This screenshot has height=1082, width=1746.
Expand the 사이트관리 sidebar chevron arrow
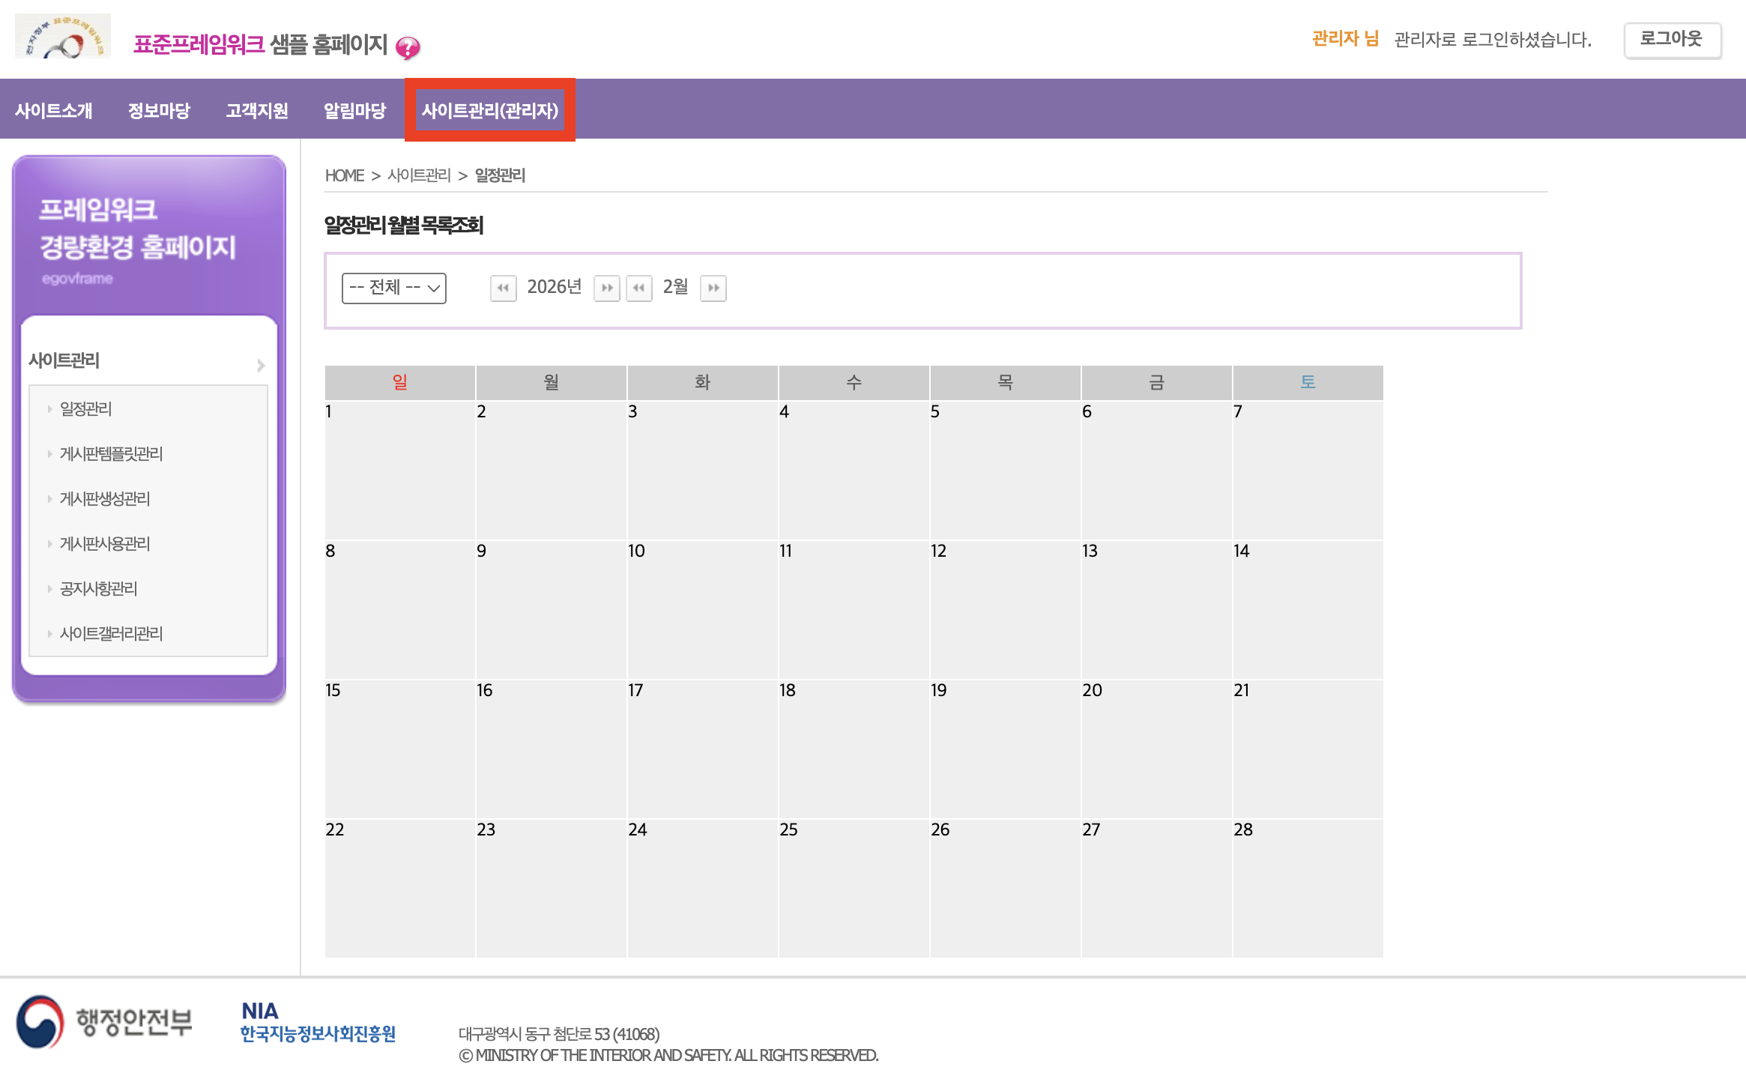261,365
